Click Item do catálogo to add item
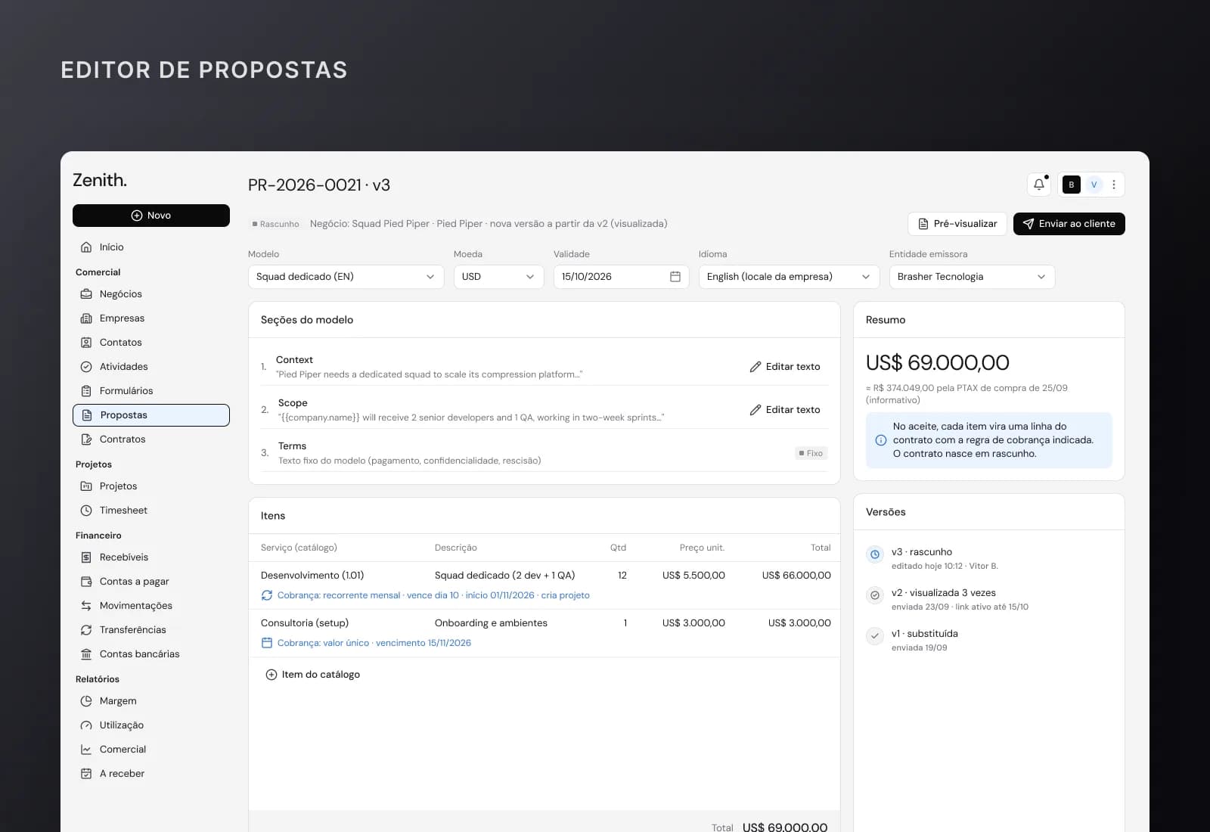Image resolution: width=1210 pixels, height=832 pixels. coord(312,675)
